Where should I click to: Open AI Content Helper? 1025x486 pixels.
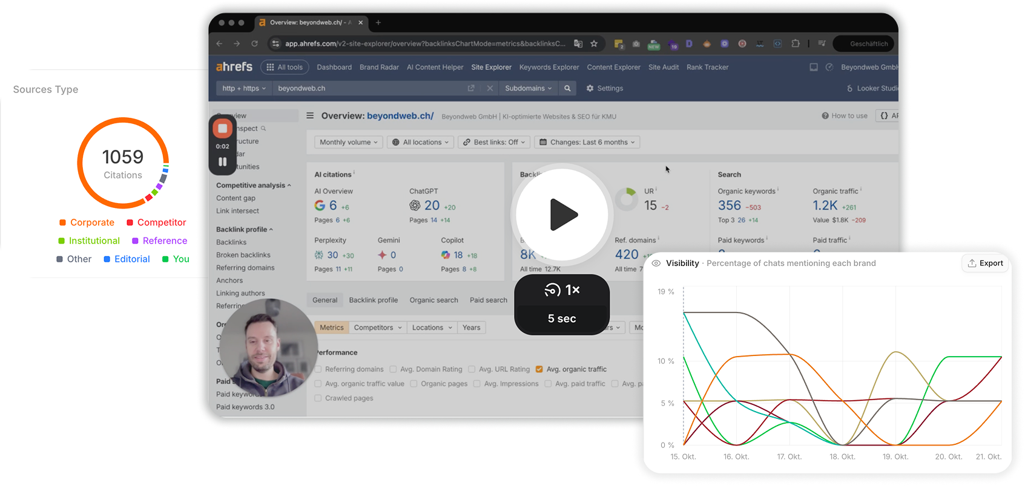pos(435,67)
